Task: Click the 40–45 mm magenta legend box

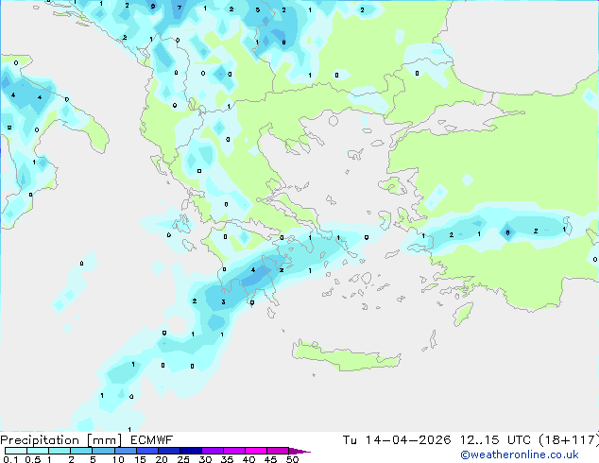Action: tap(256, 451)
